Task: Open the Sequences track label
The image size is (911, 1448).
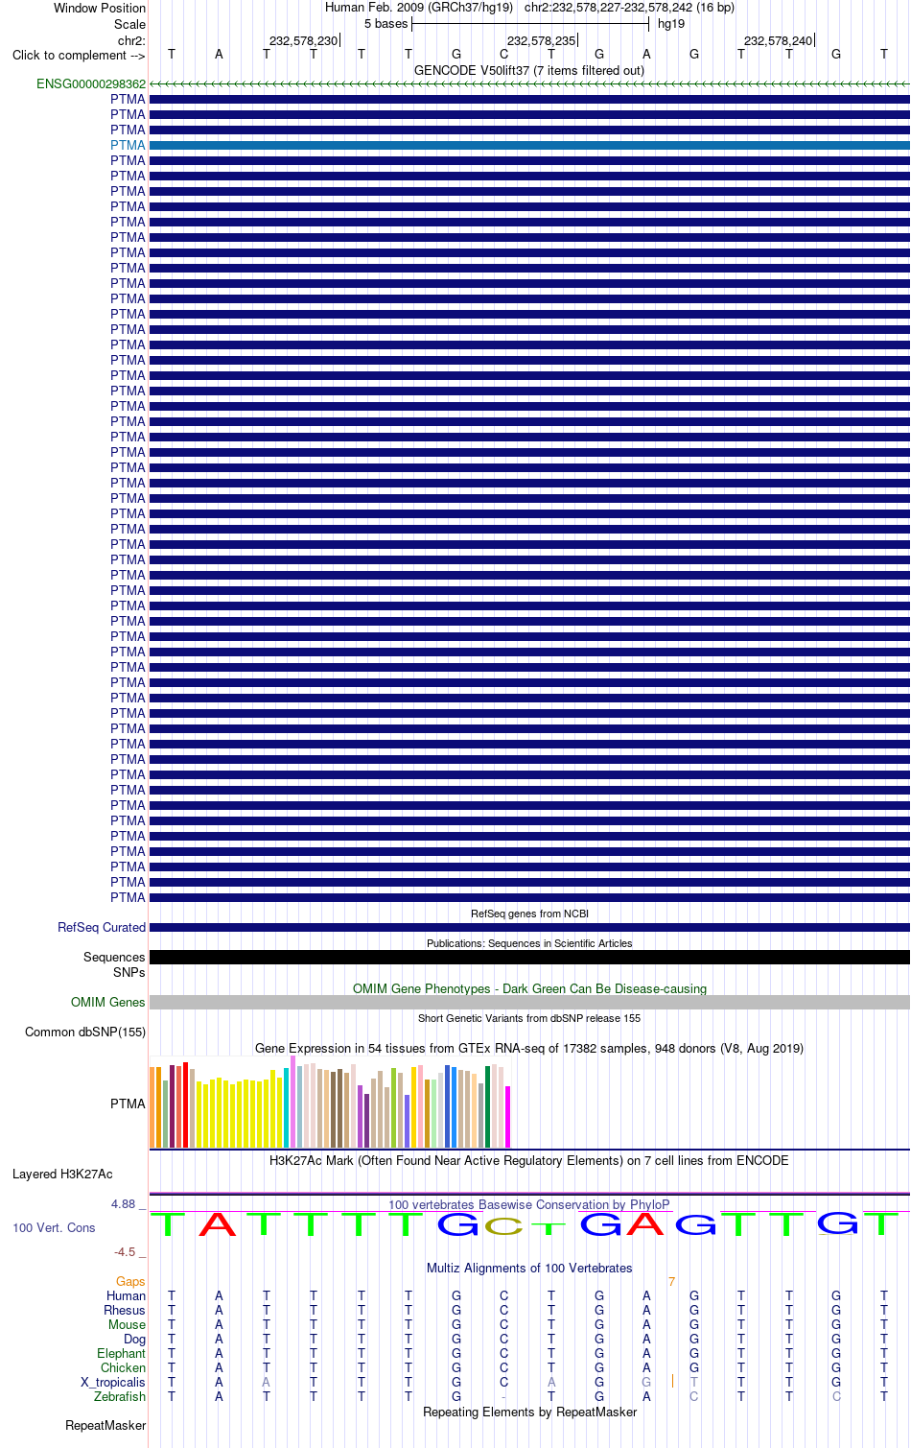Action: (x=114, y=957)
